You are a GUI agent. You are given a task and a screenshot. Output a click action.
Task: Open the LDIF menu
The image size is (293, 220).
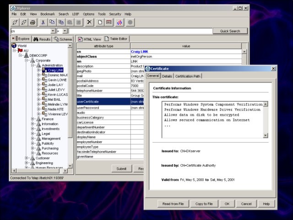75,14
